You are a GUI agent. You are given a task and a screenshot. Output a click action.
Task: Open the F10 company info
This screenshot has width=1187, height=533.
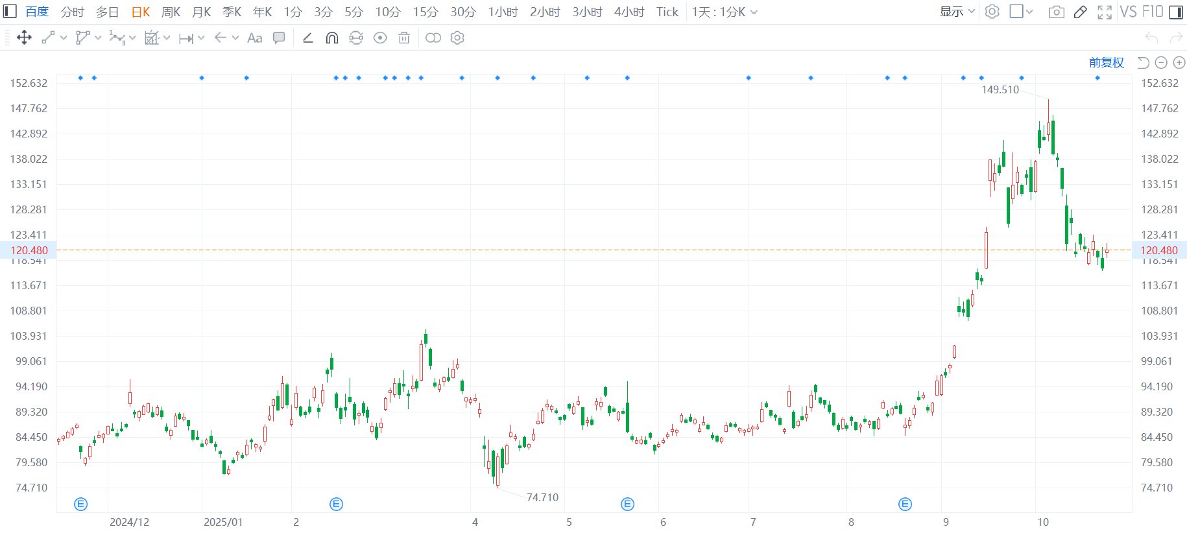[1153, 12]
